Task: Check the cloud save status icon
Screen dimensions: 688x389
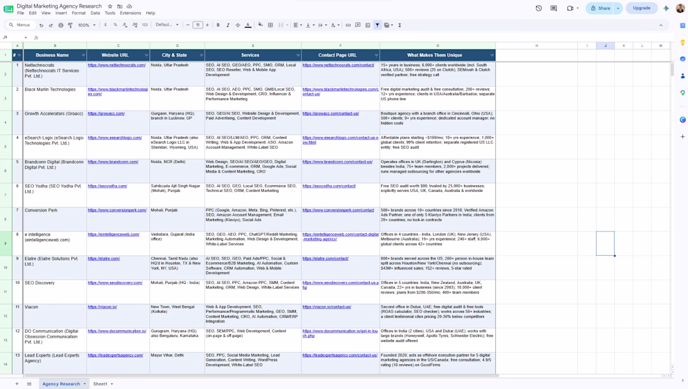Action: (x=129, y=6)
